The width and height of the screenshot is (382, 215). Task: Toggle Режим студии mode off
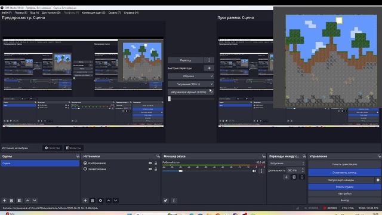click(344, 187)
